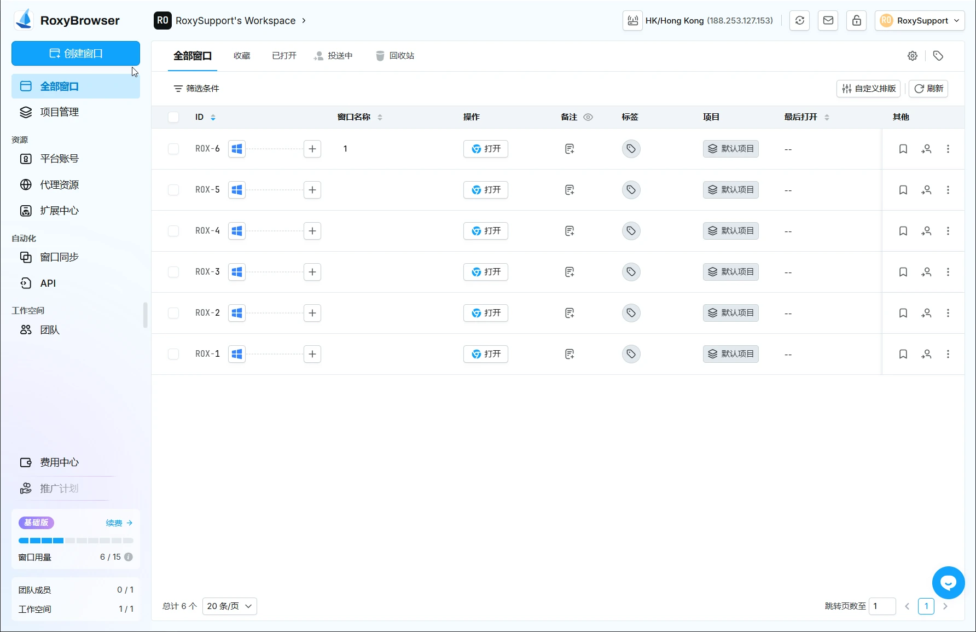
Task: Open the mail inbox icon in header
Action: click(828, 21)
